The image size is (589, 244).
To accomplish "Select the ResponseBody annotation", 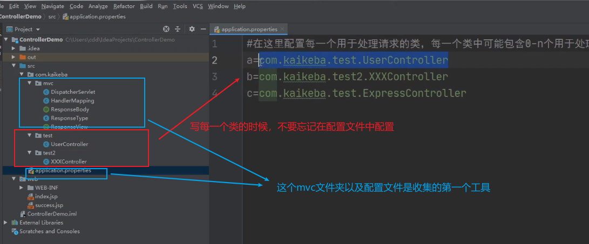I will coord(70,109).
